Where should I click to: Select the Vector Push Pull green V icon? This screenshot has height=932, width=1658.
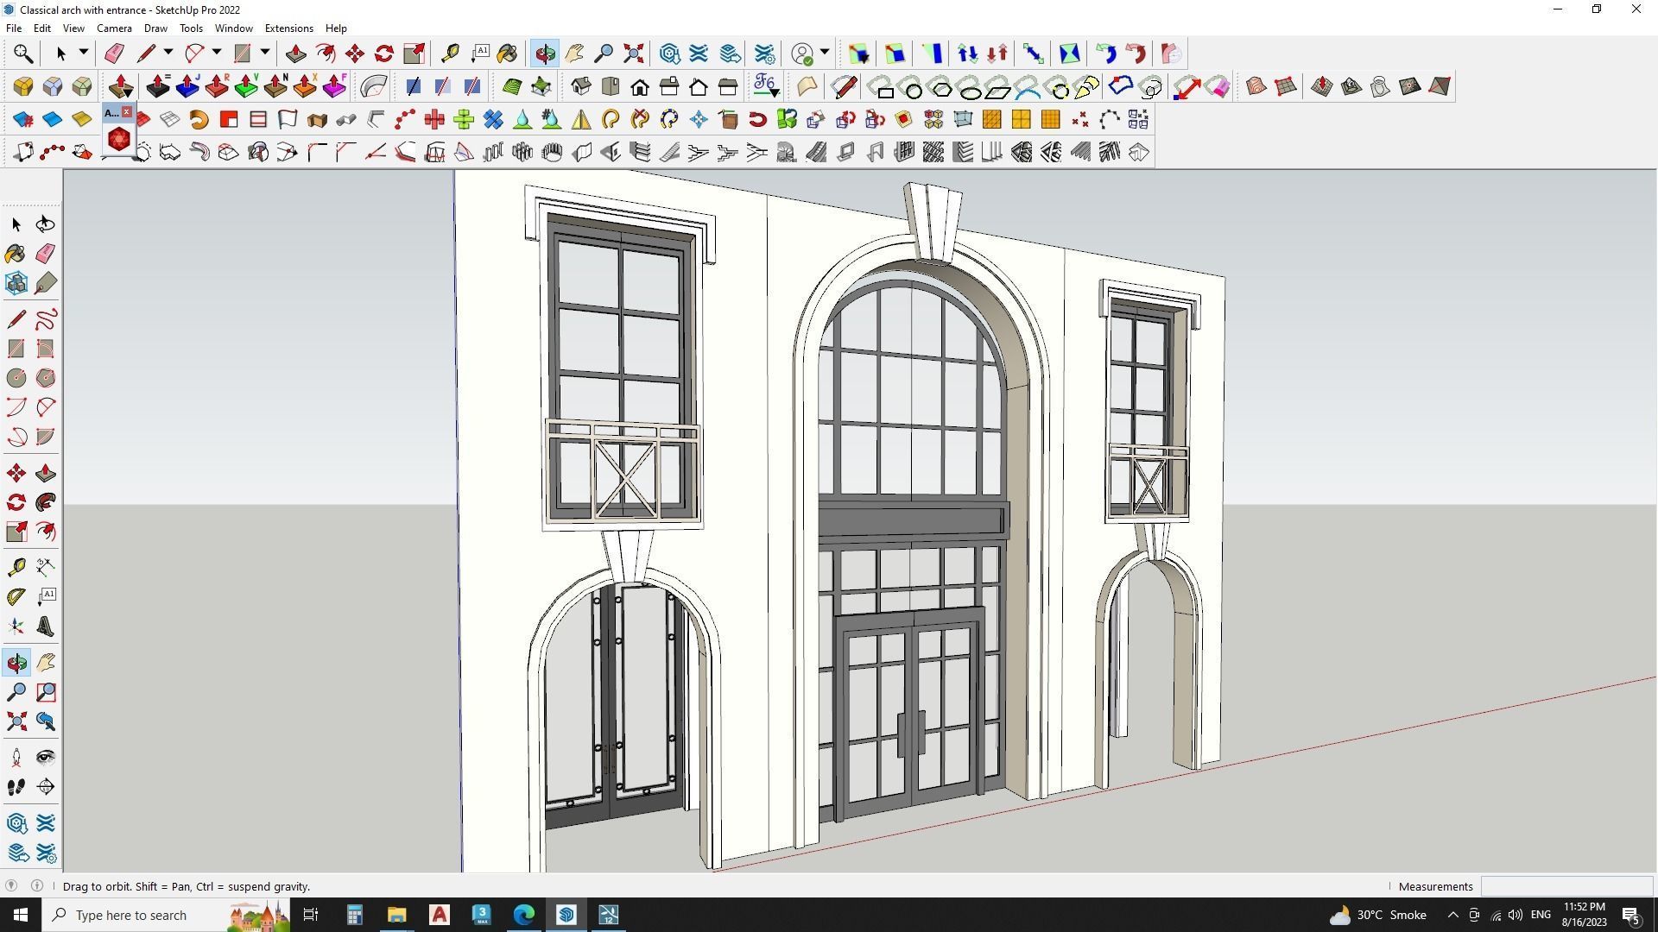[246, 86]
